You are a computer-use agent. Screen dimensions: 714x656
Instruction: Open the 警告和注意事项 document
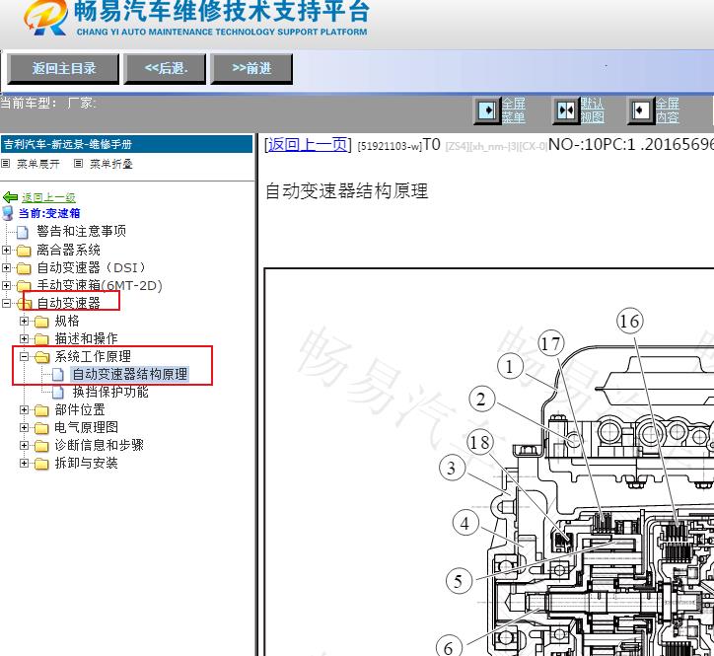point(81,232)
